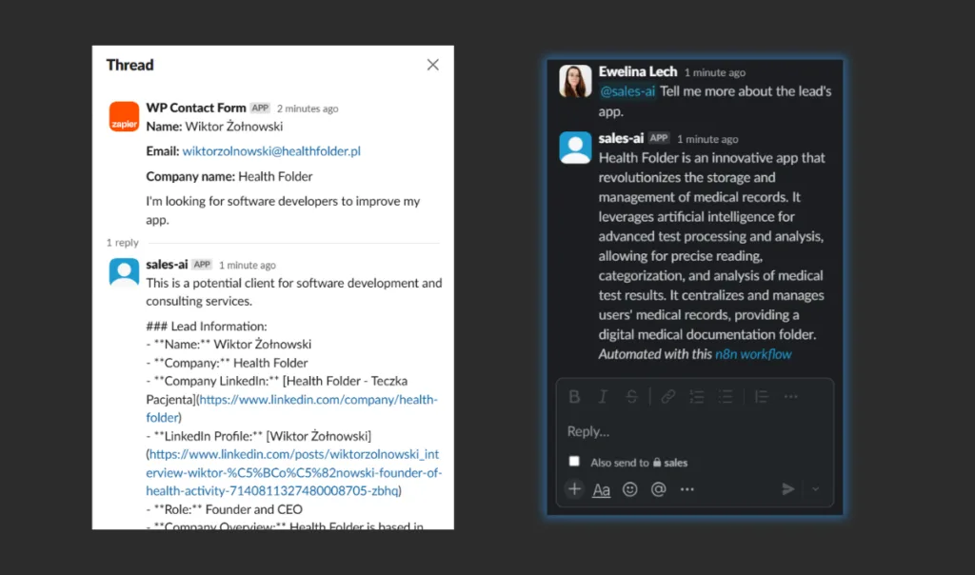Click the @sales-ai mention

(627, 91)
